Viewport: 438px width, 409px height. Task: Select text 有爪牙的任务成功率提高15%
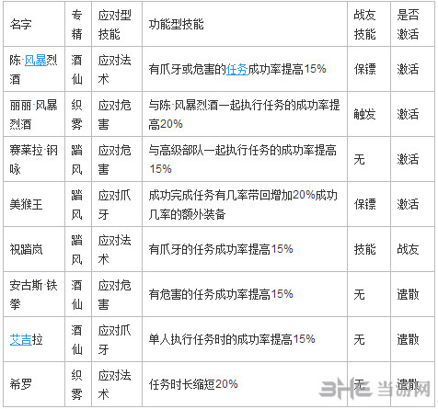tap(221, 249)
